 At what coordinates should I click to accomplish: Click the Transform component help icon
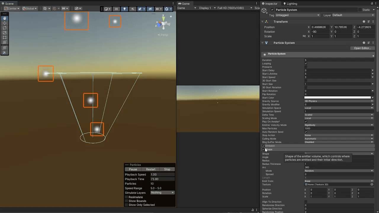[x=364, y=22]
